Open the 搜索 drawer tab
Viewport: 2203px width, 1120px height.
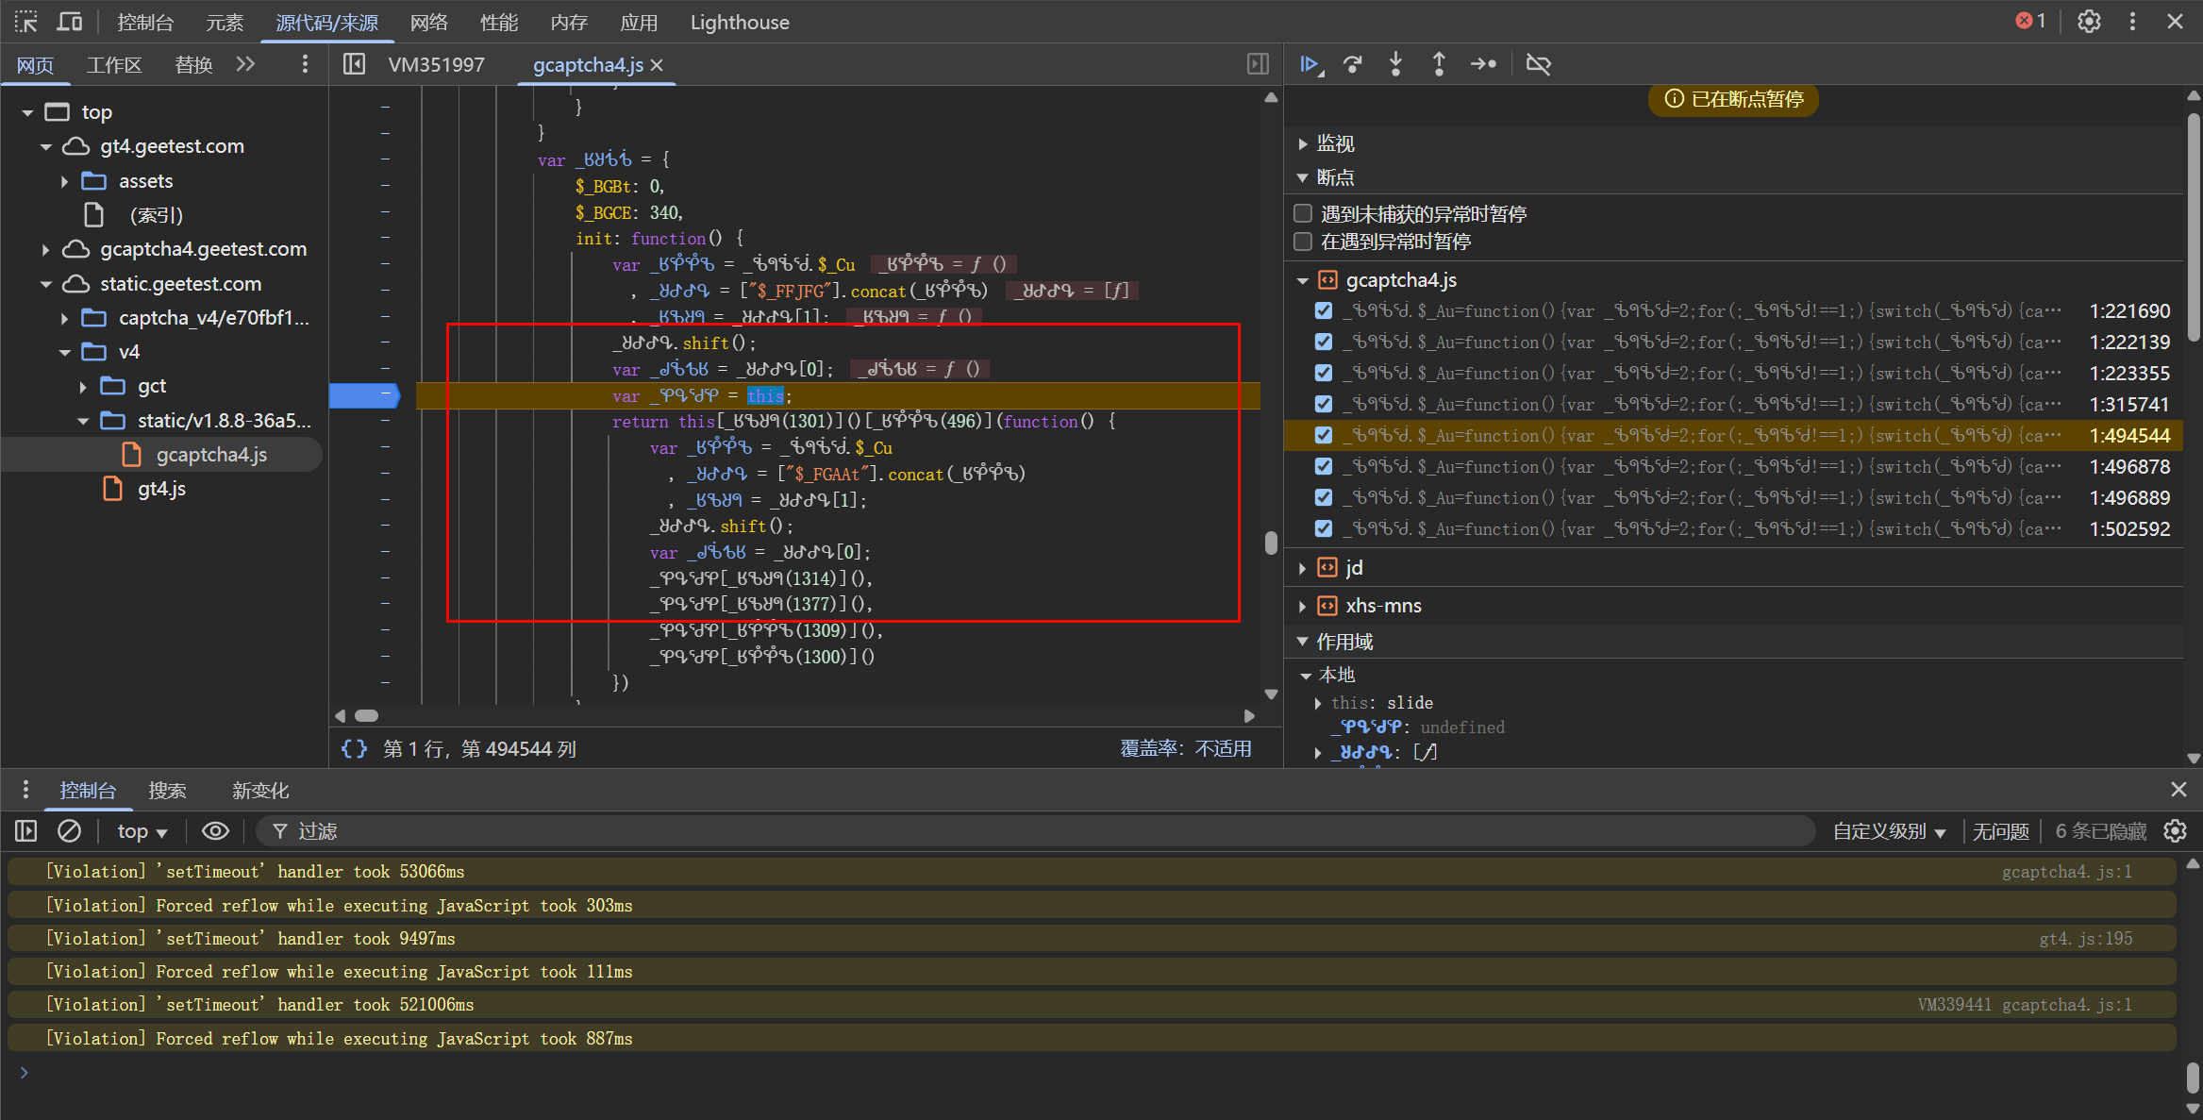[x=167, y=791]
